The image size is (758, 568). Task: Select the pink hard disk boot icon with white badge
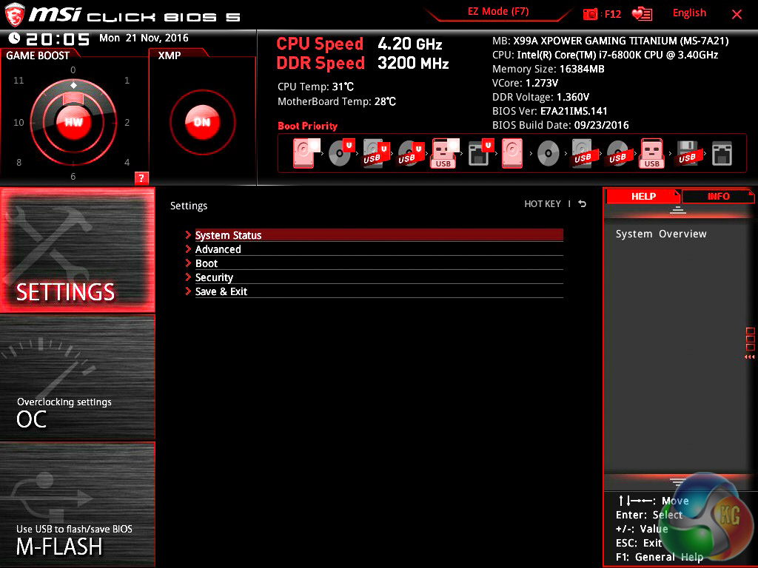click(306, 153)
